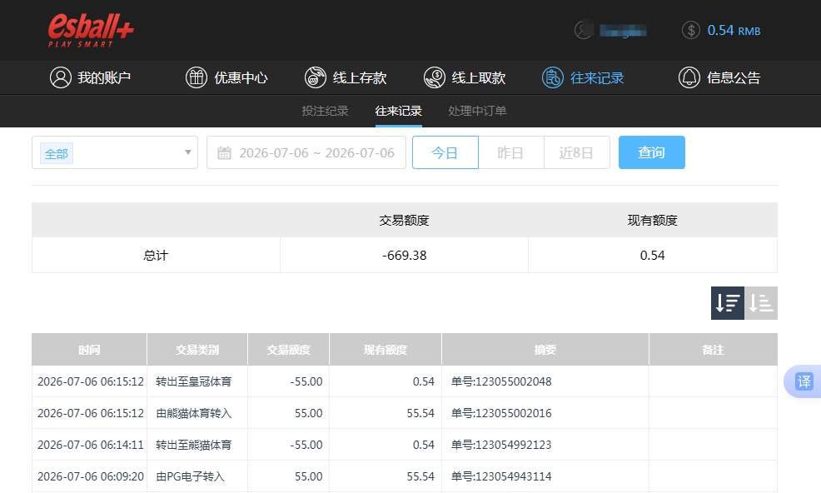Open 线上存款 deposit icon
The image size is (821, 493).
[x=316, y=77]
